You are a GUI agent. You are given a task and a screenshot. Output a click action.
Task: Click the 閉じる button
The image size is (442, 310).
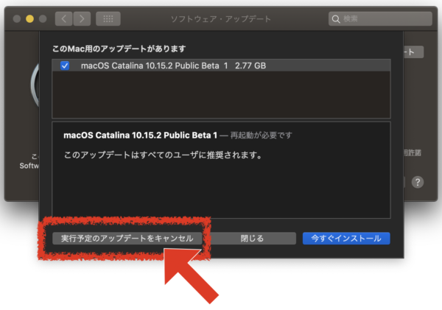252,239
